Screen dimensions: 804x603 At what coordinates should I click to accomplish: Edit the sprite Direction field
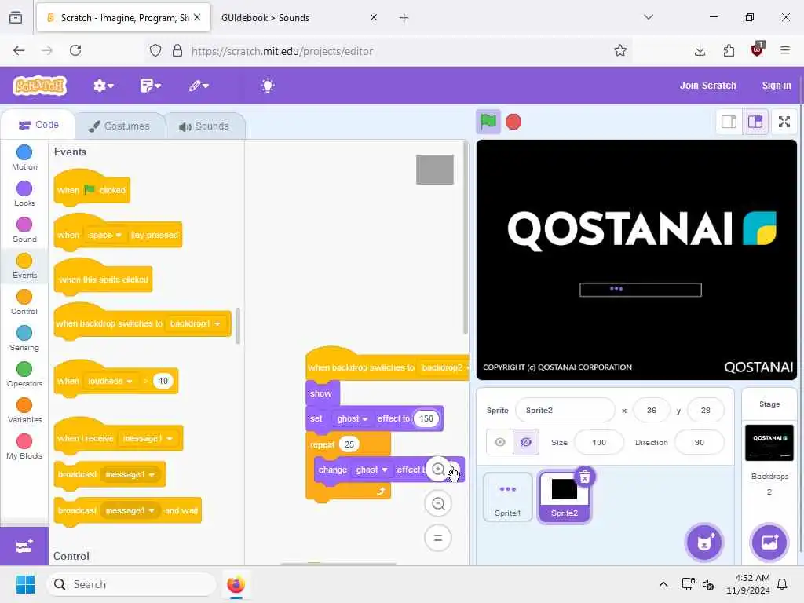700,442
